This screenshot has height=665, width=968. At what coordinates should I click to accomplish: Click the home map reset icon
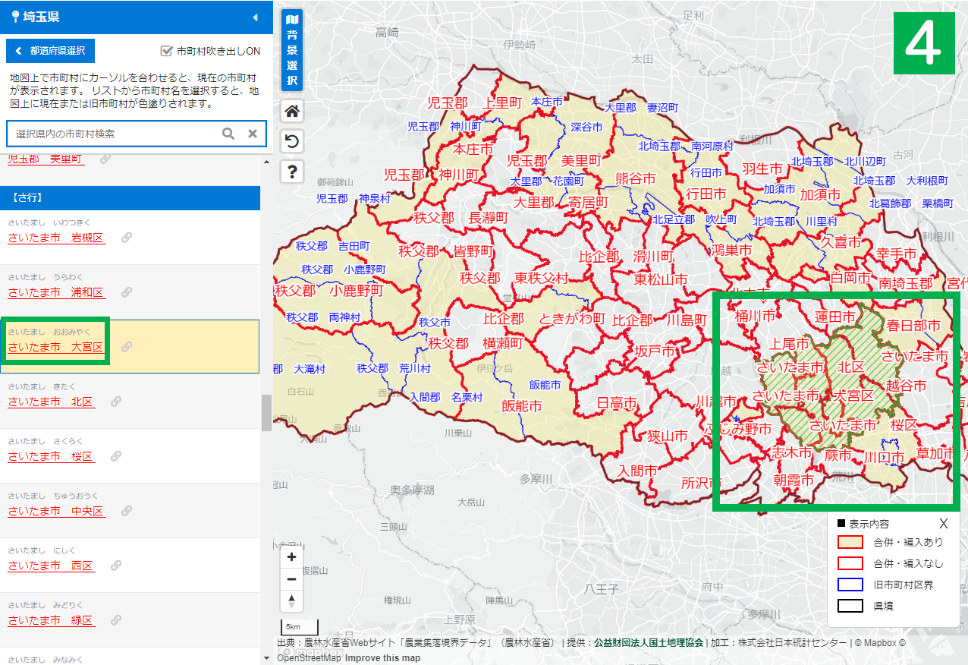pyautogui.click(x=292, y=112)
